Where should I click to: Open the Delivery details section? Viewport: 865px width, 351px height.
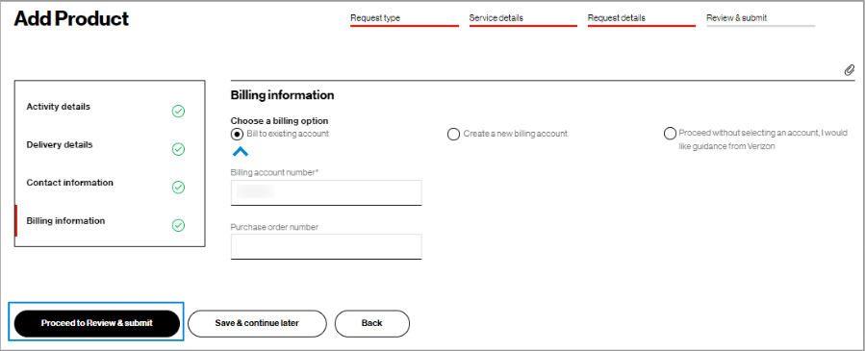(60, 145)
